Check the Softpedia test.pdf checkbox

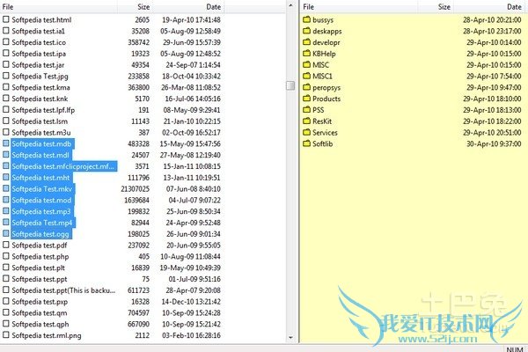(6, 245)
